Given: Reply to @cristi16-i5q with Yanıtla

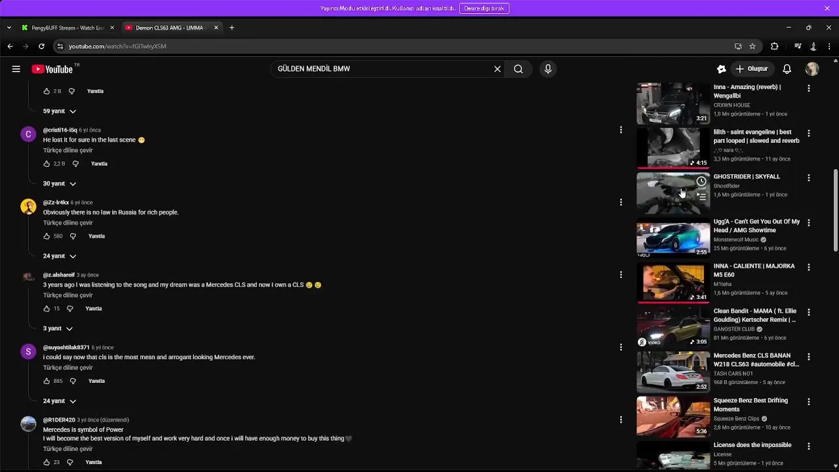Looking at the screenshot, I should pos(99,164).
